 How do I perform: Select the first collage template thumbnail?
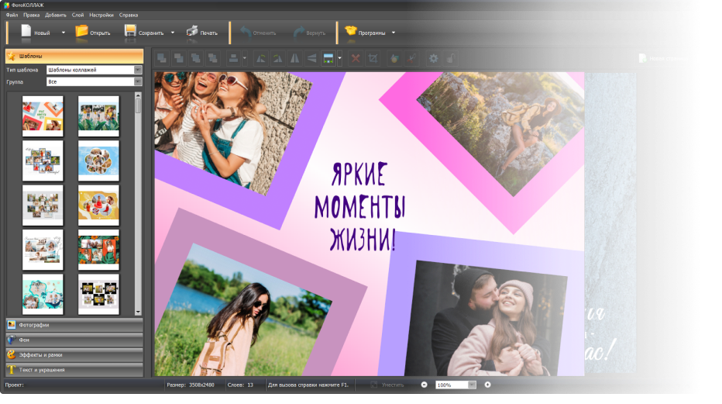pos(43,116)
